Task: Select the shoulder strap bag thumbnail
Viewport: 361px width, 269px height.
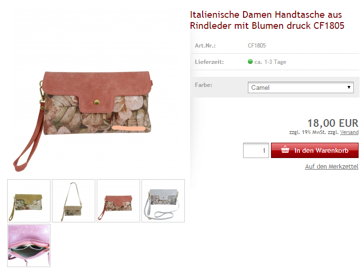Action: click(74, 200)
